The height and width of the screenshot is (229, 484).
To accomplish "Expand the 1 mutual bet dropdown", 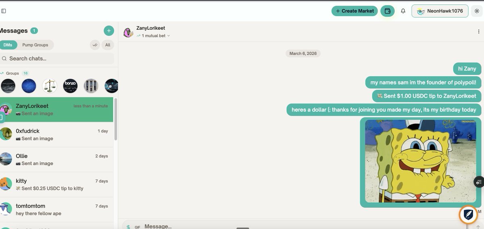I will 153,36.
